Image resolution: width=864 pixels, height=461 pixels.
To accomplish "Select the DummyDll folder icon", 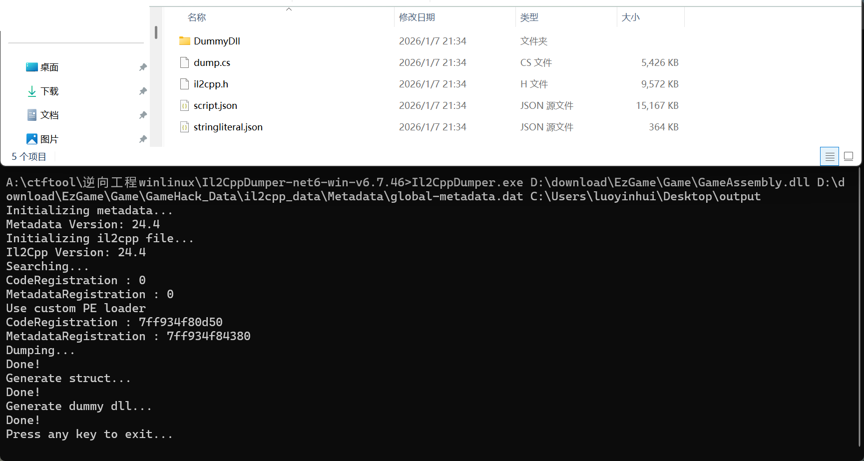I will pyautogui.click(x=184, y=41).
